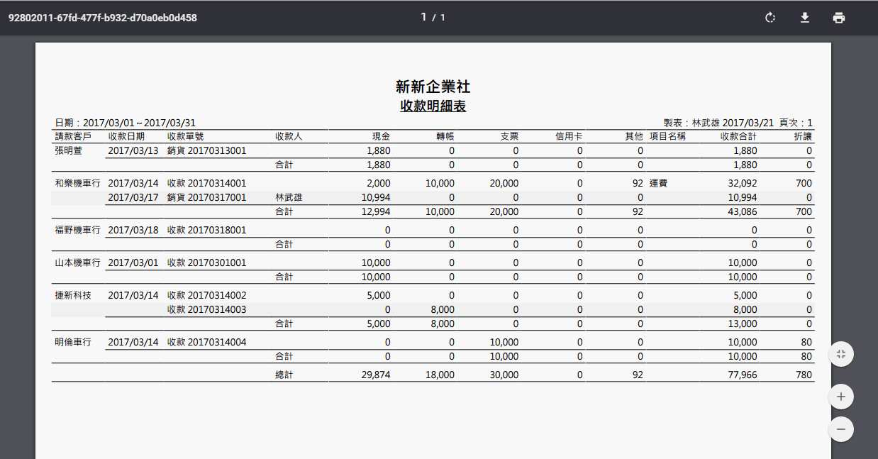Screen dimensions: 878x459
Task: Click receipt number 收款 20170301001
Action: [x=207, y=262]
